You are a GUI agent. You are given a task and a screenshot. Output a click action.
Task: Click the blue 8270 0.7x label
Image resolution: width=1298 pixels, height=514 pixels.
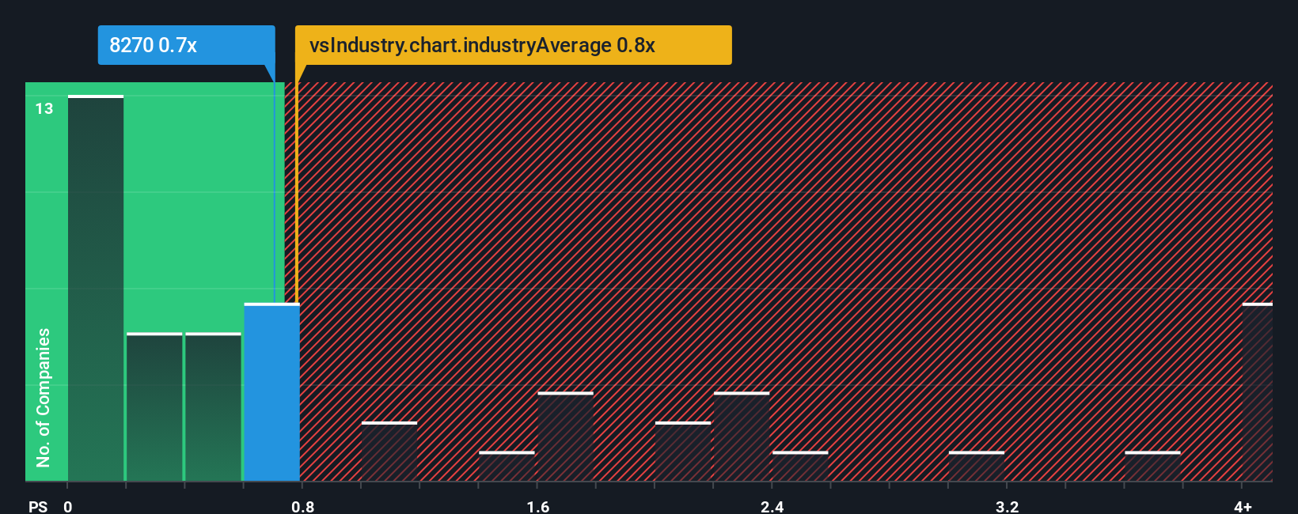(x=186, y=45)
